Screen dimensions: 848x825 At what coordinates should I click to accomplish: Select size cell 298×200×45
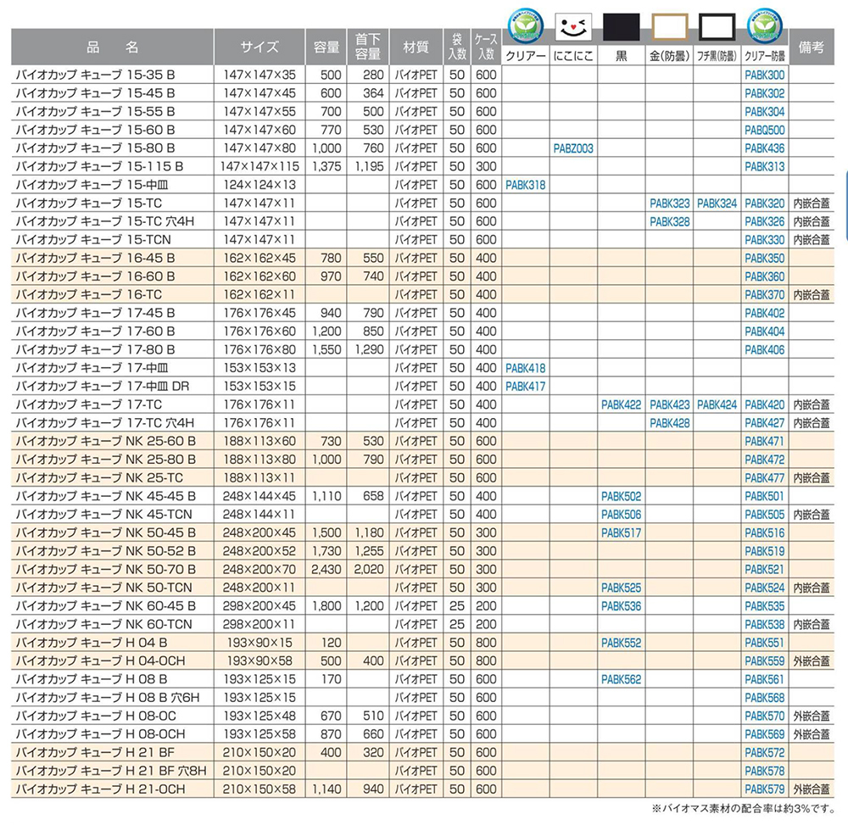tap(259, 606)
